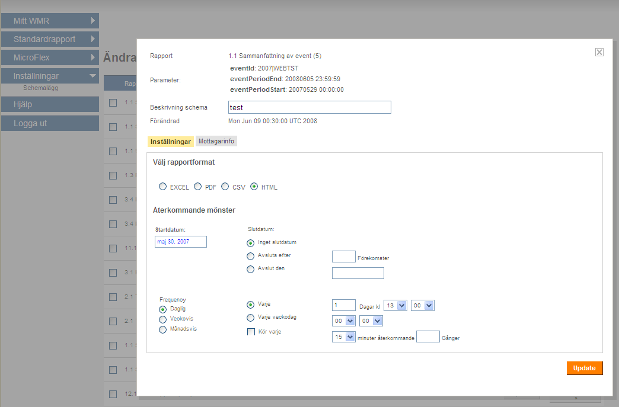Click the eventPeriodStart parameter value
Viewport: 619px width, 407px height.
316,89
